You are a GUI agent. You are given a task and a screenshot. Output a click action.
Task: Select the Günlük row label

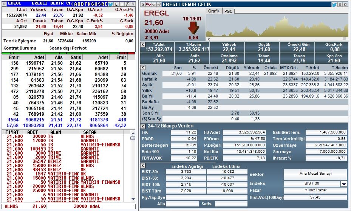149,73
